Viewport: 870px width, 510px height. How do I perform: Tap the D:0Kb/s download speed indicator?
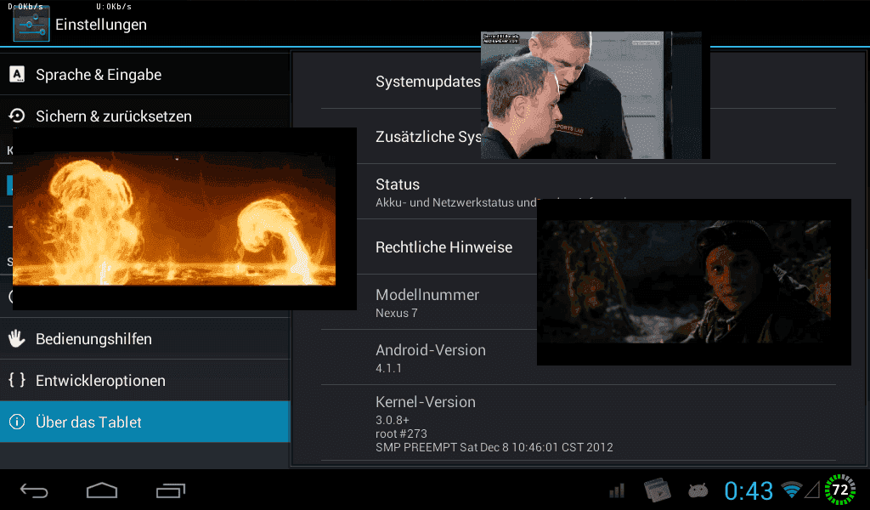click(x=25, y=7)
